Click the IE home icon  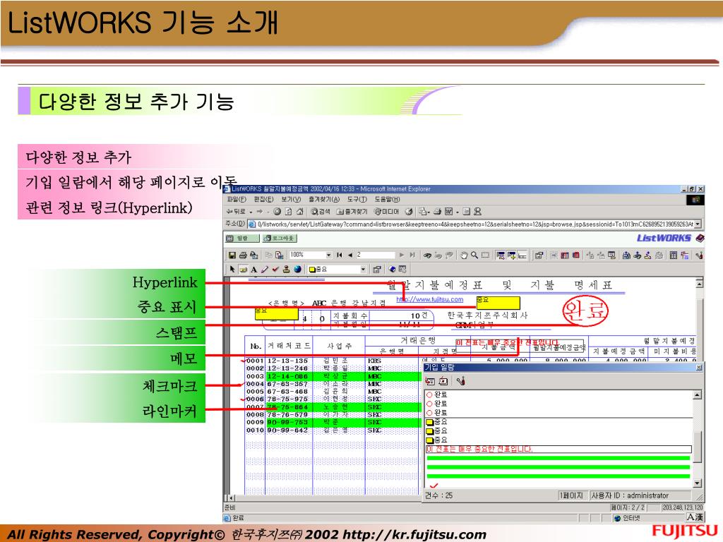[299, 212]
